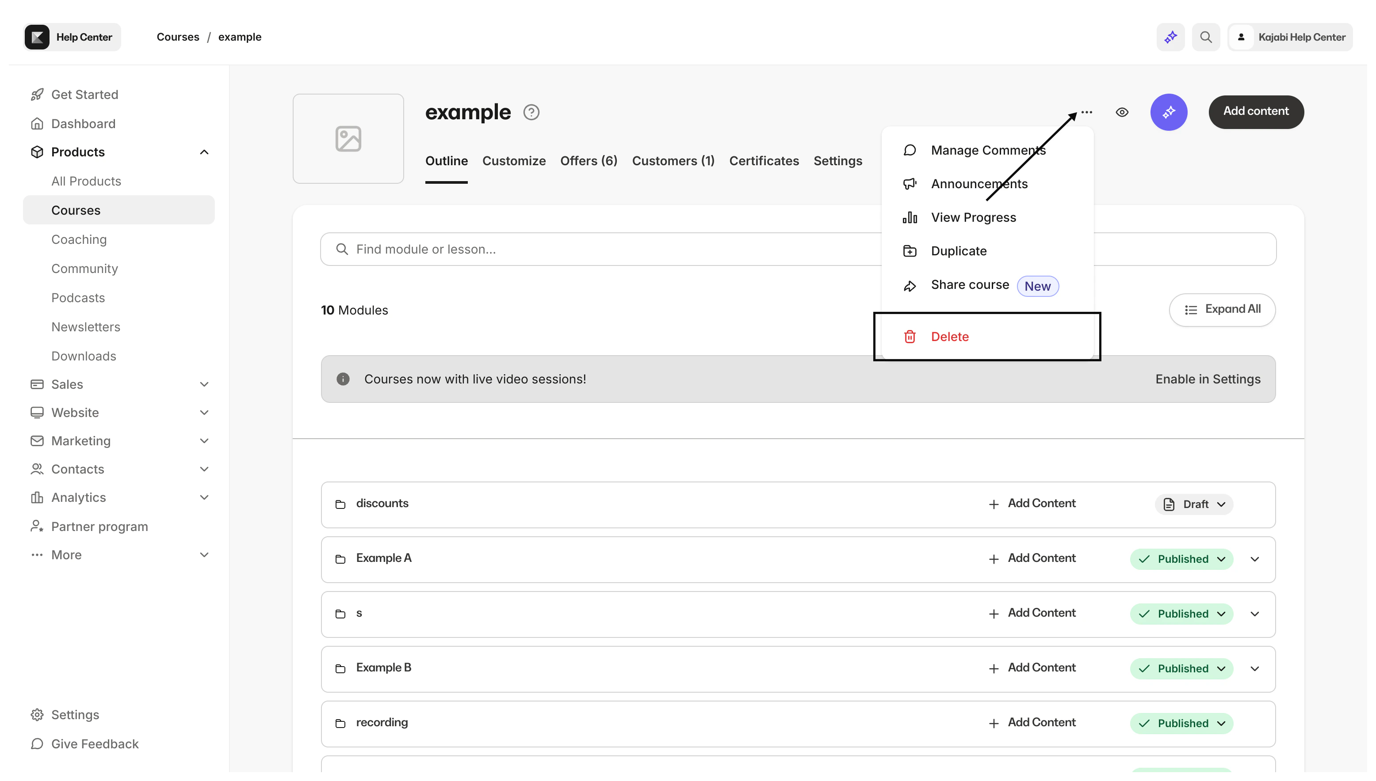Click the Add content button
Image resolution: width=1376 pixels, height=781 pixels.
1256,112
